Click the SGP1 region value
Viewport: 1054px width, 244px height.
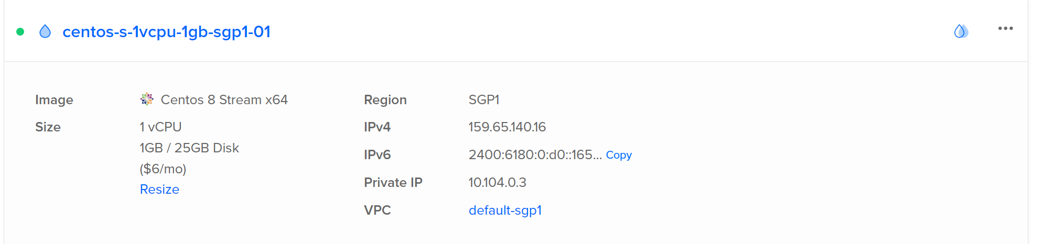[484, 99]
